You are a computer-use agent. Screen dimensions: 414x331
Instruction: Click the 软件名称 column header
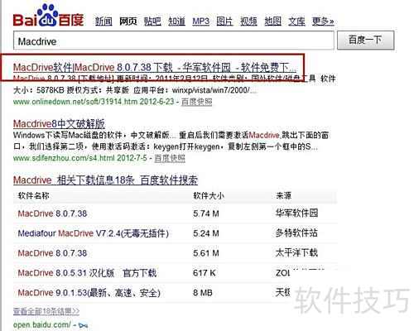pos(33,196)
